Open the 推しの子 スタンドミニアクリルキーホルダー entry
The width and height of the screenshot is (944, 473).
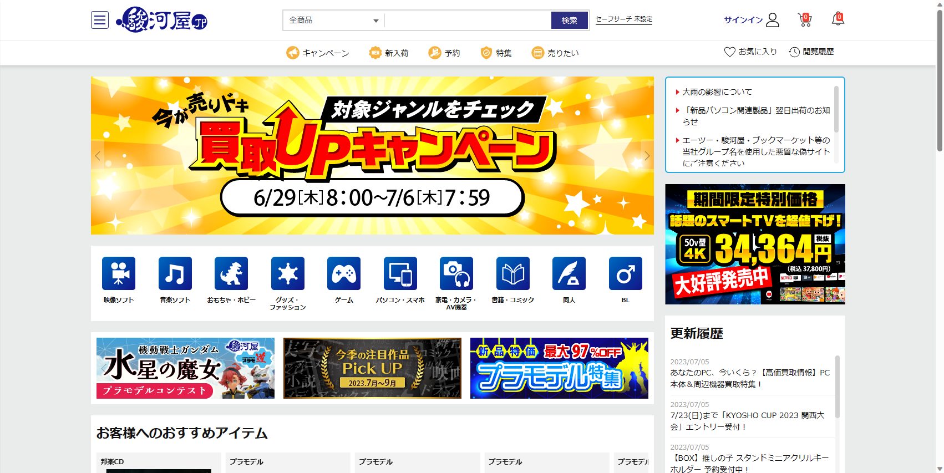point(749,464)
